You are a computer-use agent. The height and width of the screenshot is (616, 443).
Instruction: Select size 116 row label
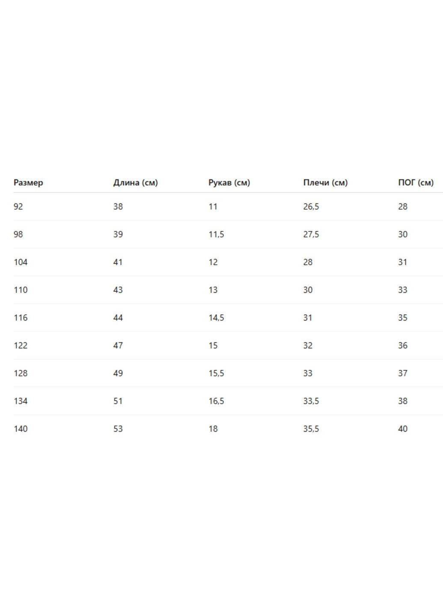point(21,318)
